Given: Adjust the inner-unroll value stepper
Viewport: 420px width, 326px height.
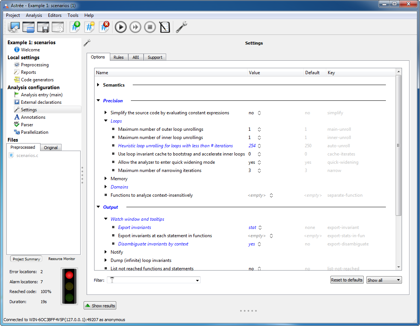Looking at the screenshot, I should (x=259, y=138).
